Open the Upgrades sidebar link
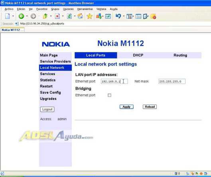This screenshot has width=211, height=177. coord(48,99)
